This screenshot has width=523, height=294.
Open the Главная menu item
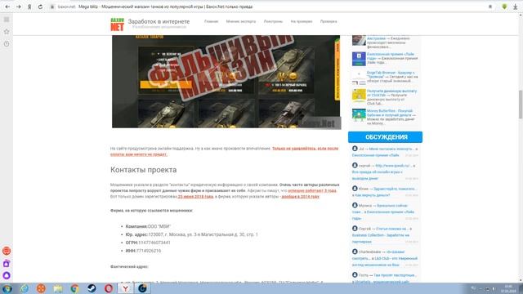(211, 21)
